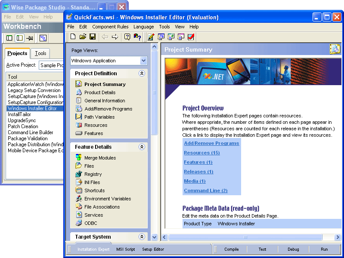Viewport: 344px width, 258px height.
Task: Follow the Command Line (2) link
Action: click(206, 190)
